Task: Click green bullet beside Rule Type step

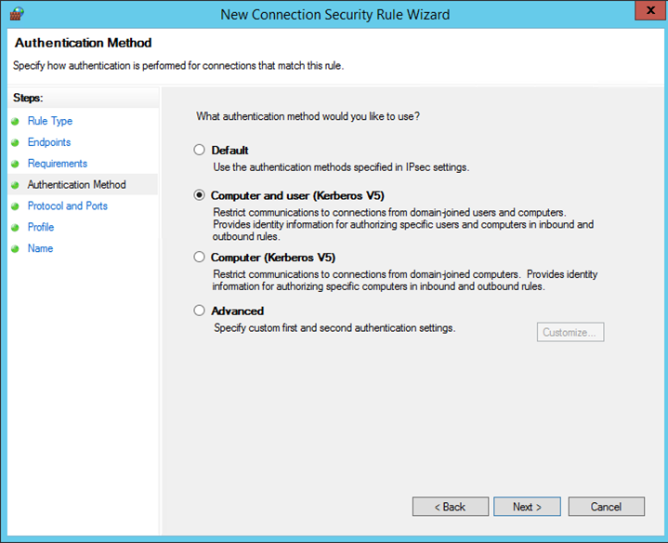Action: (x=16, y=122)
